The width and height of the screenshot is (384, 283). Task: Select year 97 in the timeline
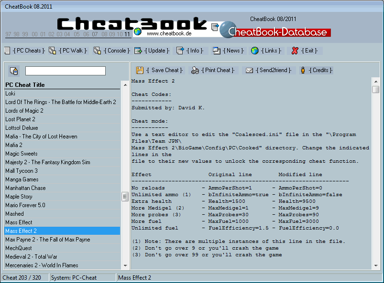click(x=8, y=34)
